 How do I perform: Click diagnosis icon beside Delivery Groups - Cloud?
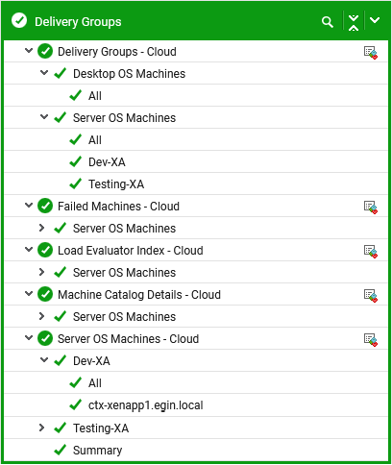click(x=371, y=53)
